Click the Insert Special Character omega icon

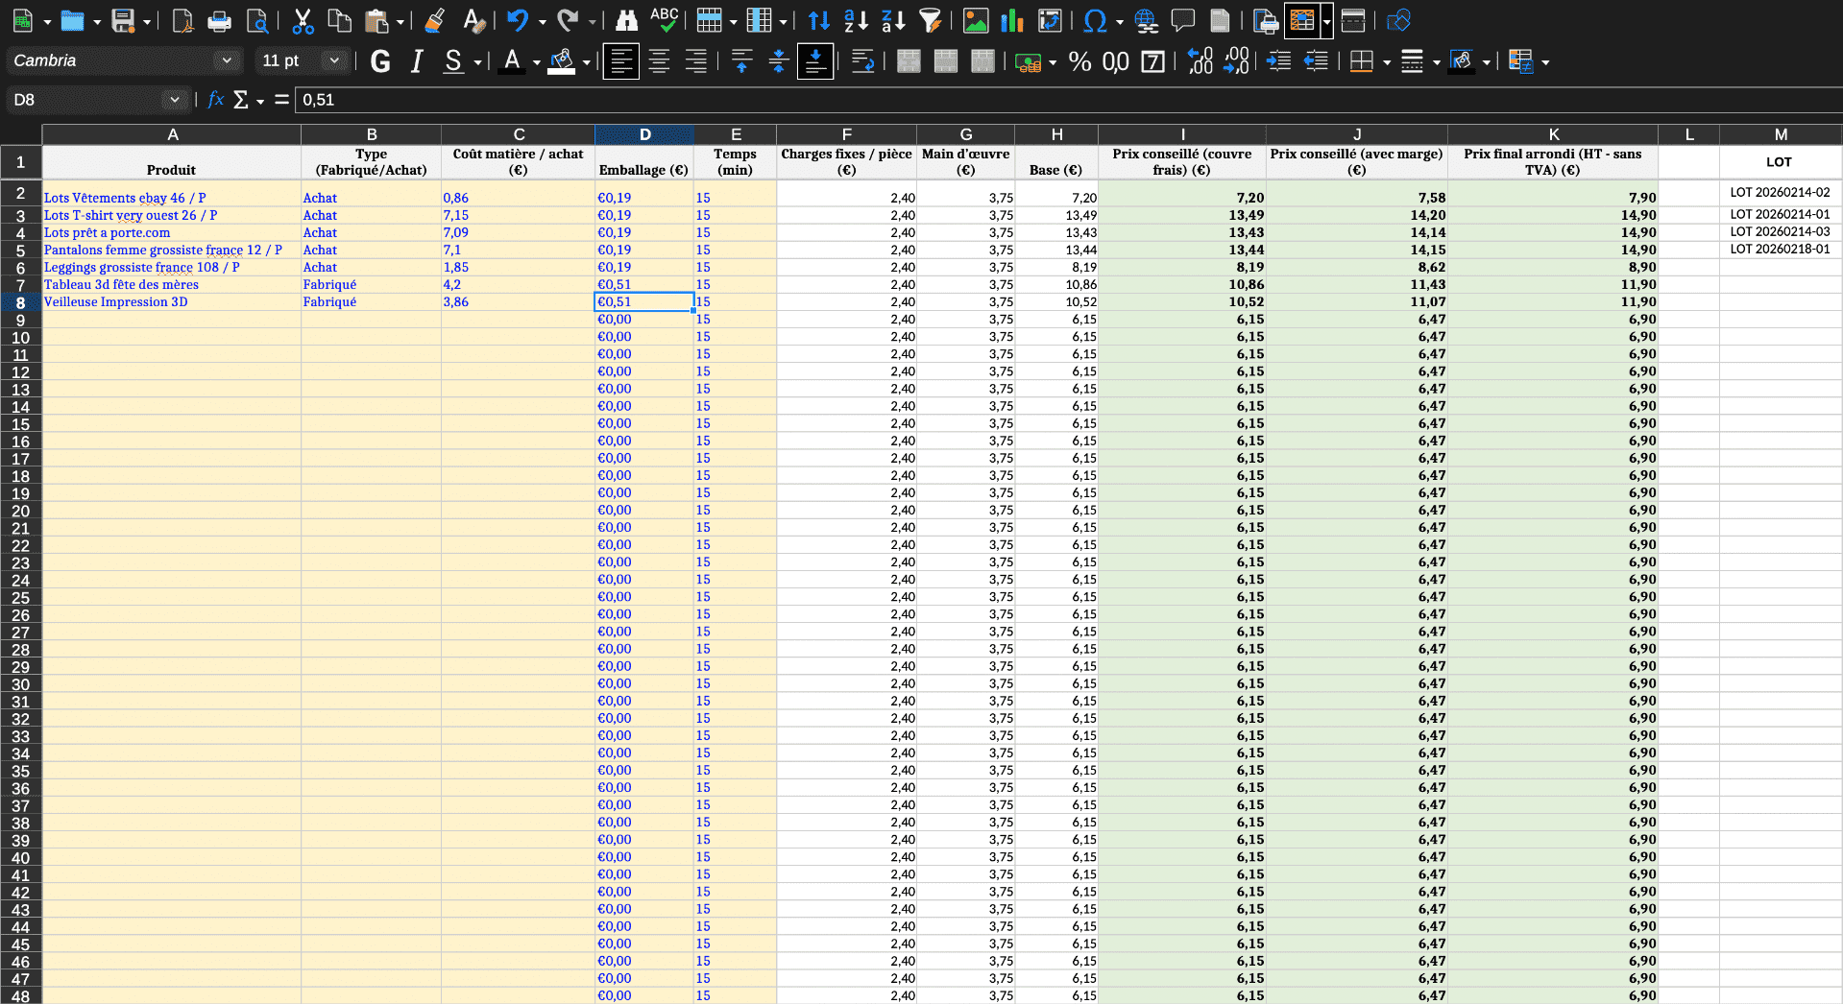(x=1094, y=20)
